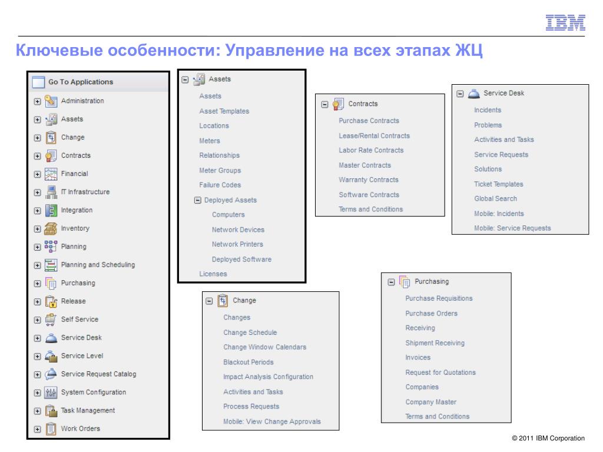Open Global Search in Service Desk
The image size is (603, 452).
pyautogui.click(x=495, y=199)
